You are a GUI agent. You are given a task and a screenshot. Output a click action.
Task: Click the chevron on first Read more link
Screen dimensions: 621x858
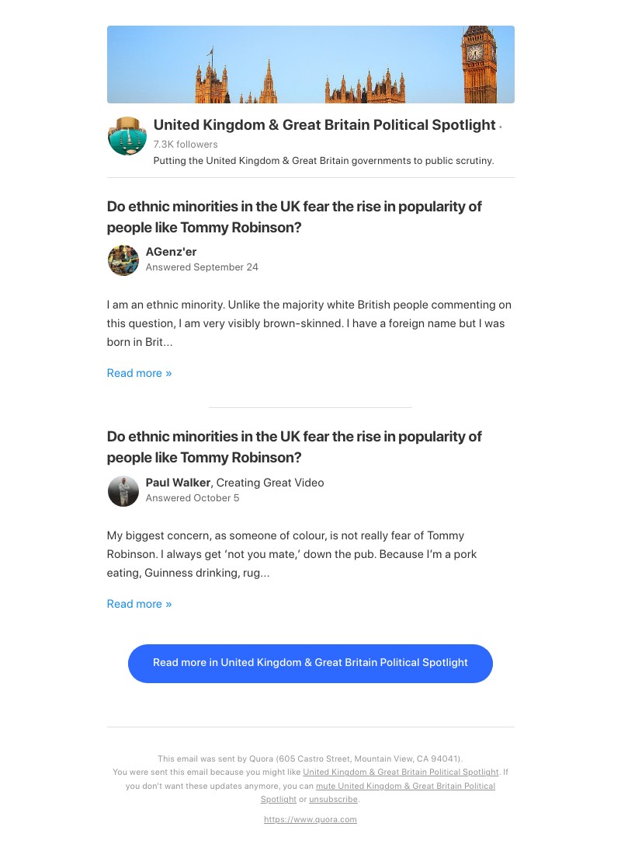(168, 373)
